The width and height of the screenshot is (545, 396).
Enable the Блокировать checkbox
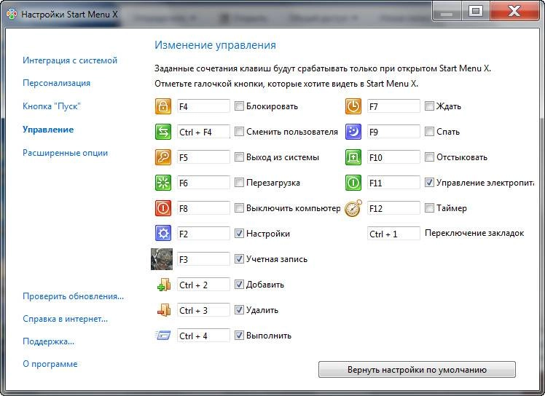(x=239, y=106)
